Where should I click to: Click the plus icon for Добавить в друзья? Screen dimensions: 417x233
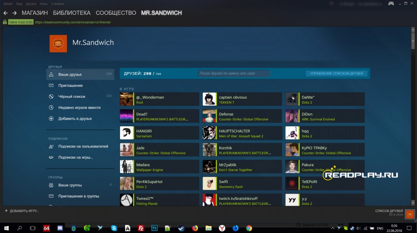[x=51, y=118]
